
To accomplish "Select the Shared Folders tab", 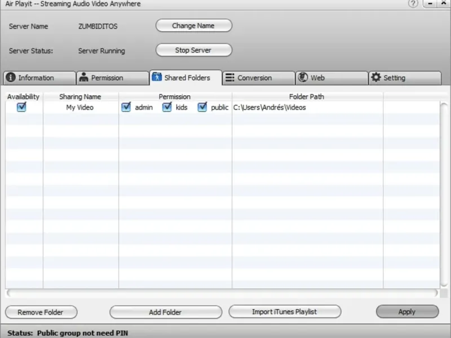I will tap(186, 78).
